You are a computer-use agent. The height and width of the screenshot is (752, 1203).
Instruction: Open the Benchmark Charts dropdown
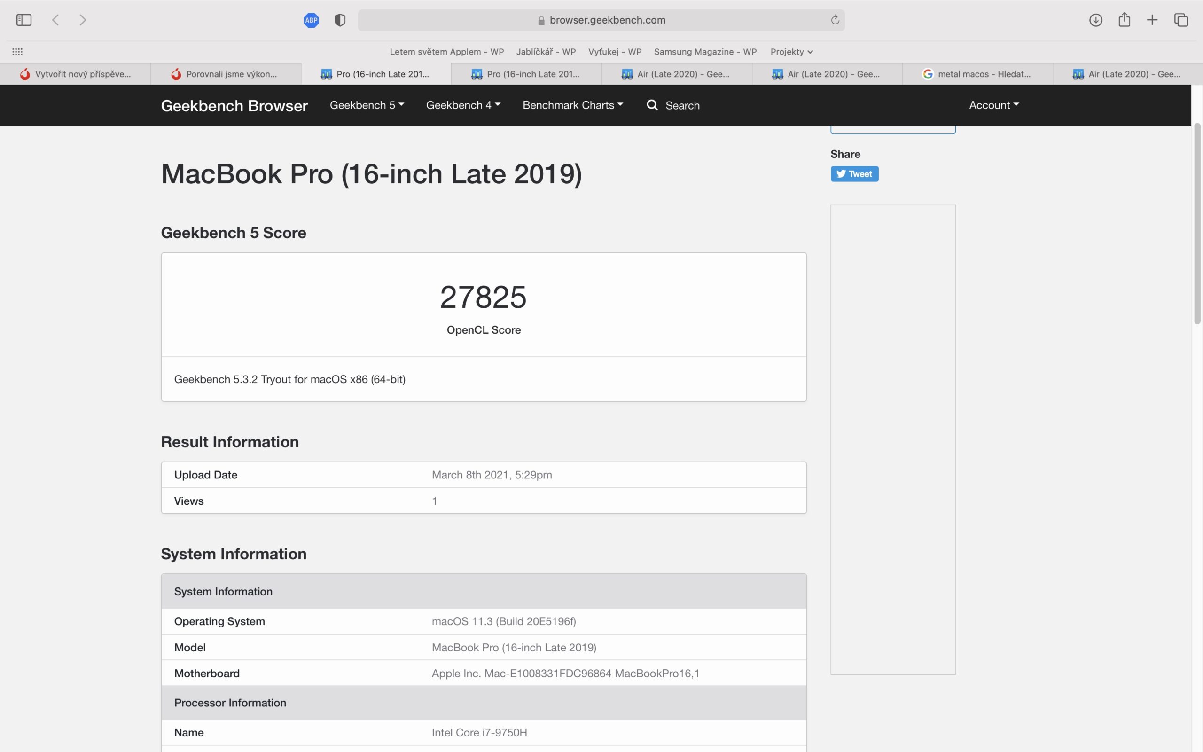(x=573, y=105)
